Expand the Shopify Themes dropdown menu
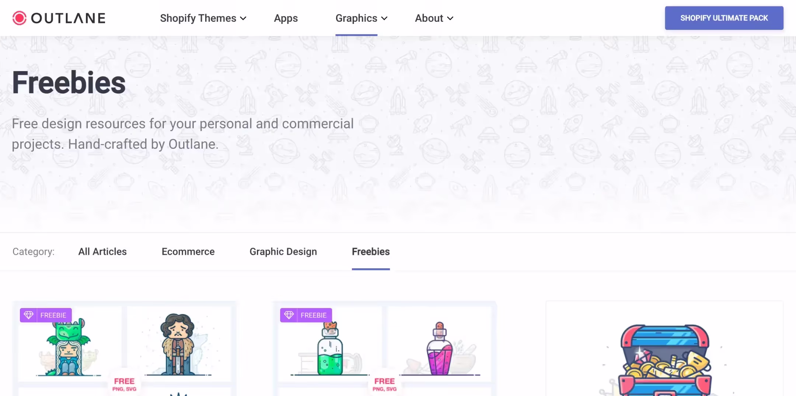 point(203,18)
